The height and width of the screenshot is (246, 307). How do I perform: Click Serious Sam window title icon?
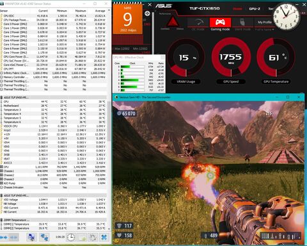[116, 97]
